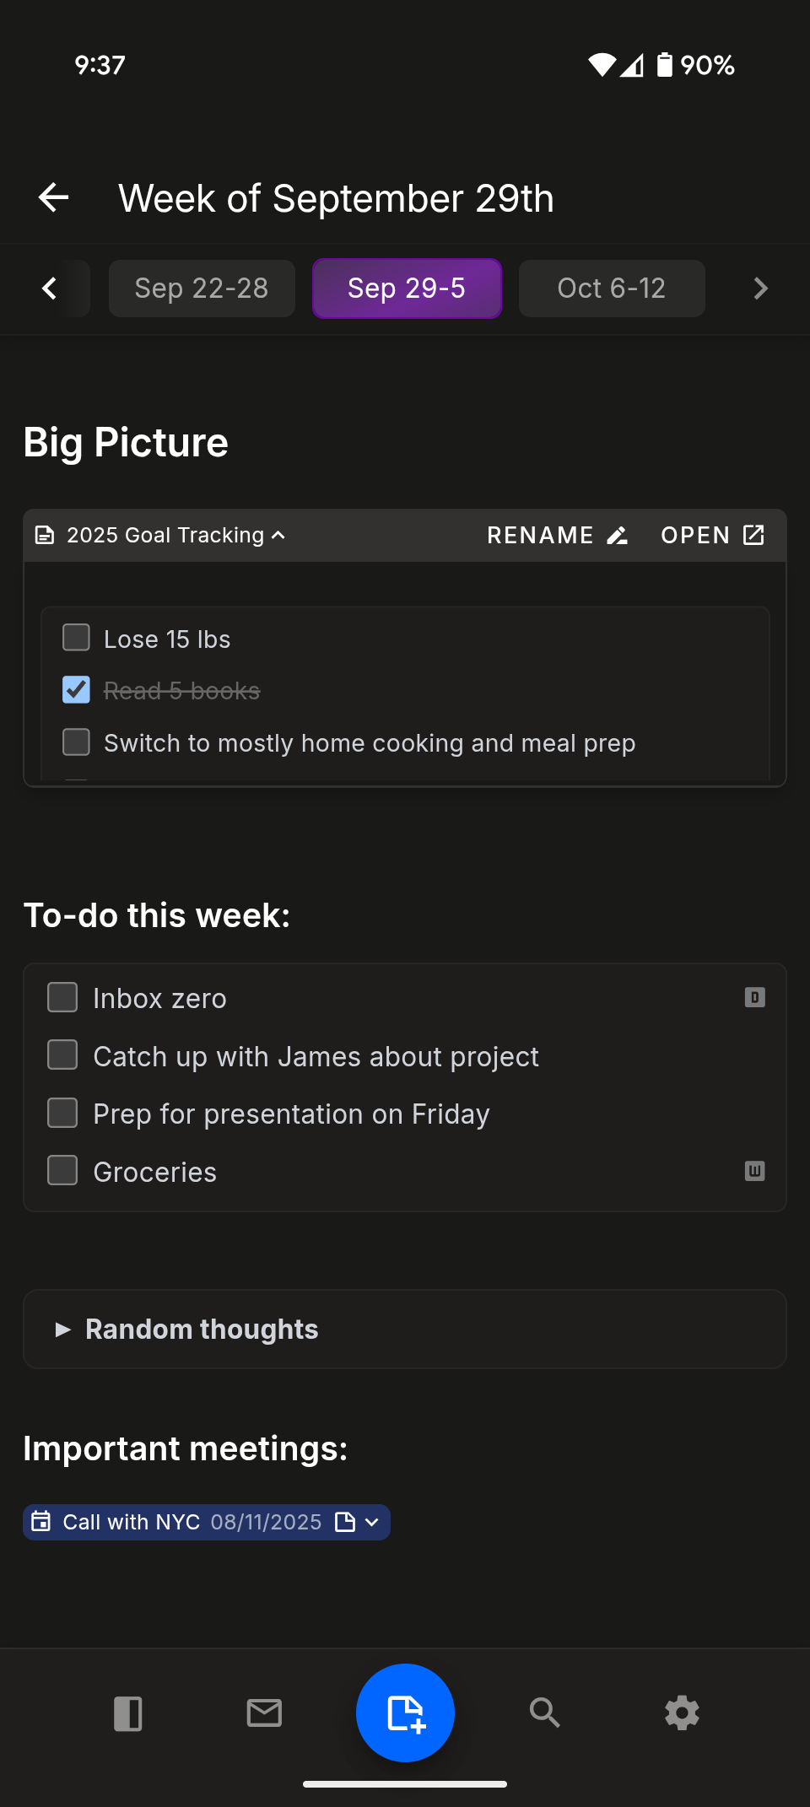Open settings gear in bottom bar

(x=682, y=1713)
